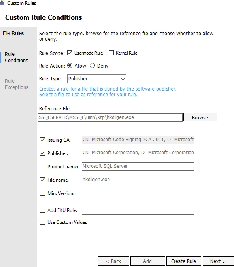This screenshot has width=234, height=267.
Task: Click the Issuing CA text field
Action: click(138, 140)
